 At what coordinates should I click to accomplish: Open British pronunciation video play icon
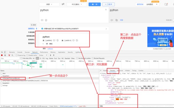[58, 40]
